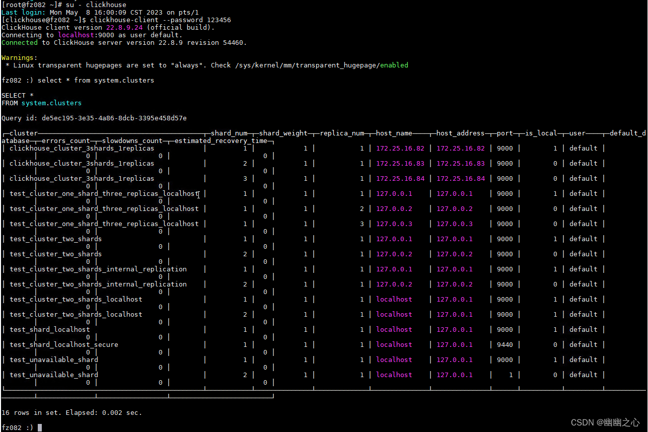Click the 'is_local' column header
Viewport: 648px width, 432px height.
click(x=541, y=133)
